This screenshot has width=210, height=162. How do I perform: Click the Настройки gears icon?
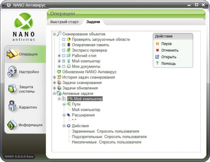coord(12,71)
